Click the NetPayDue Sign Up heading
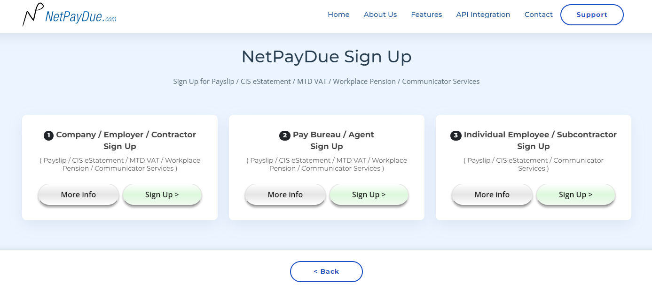Screen dimensions: 652x292 [x=326, y=57]
